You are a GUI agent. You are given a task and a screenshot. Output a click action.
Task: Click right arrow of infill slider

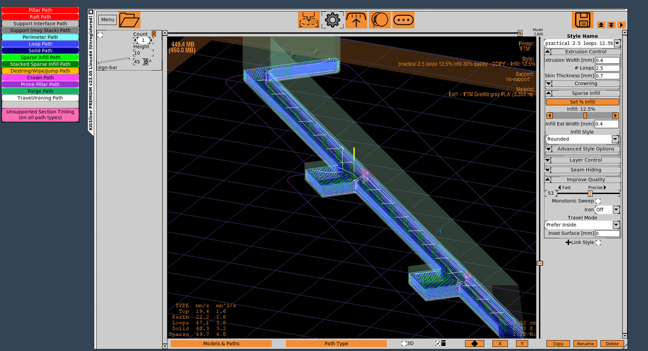(615, 116)
